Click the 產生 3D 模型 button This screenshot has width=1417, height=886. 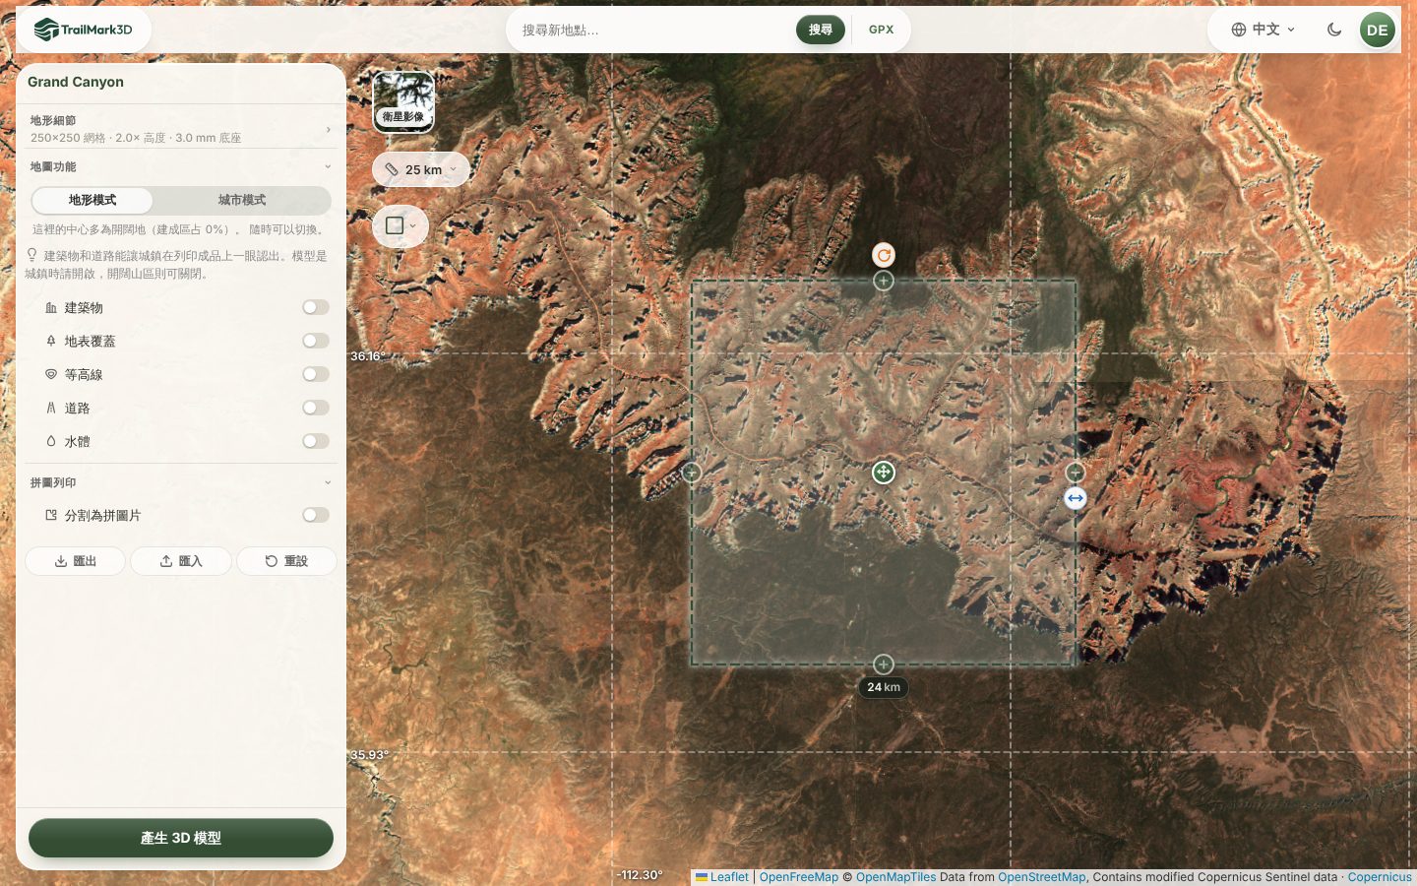click(x=181, y=838)
